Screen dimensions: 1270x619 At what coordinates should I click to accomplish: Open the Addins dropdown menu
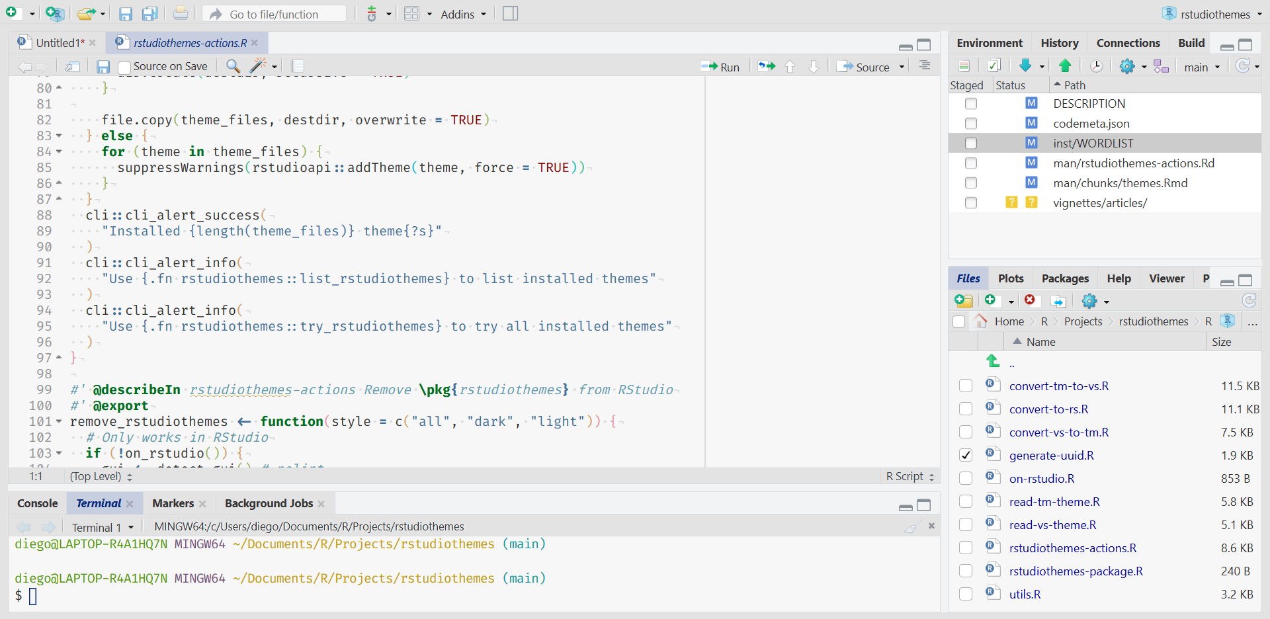click(x=463, y=14)
